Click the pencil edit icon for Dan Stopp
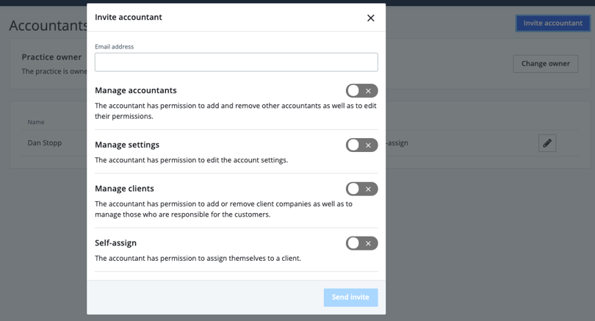This screenshot has width=595, height=321. coord(547,143)
